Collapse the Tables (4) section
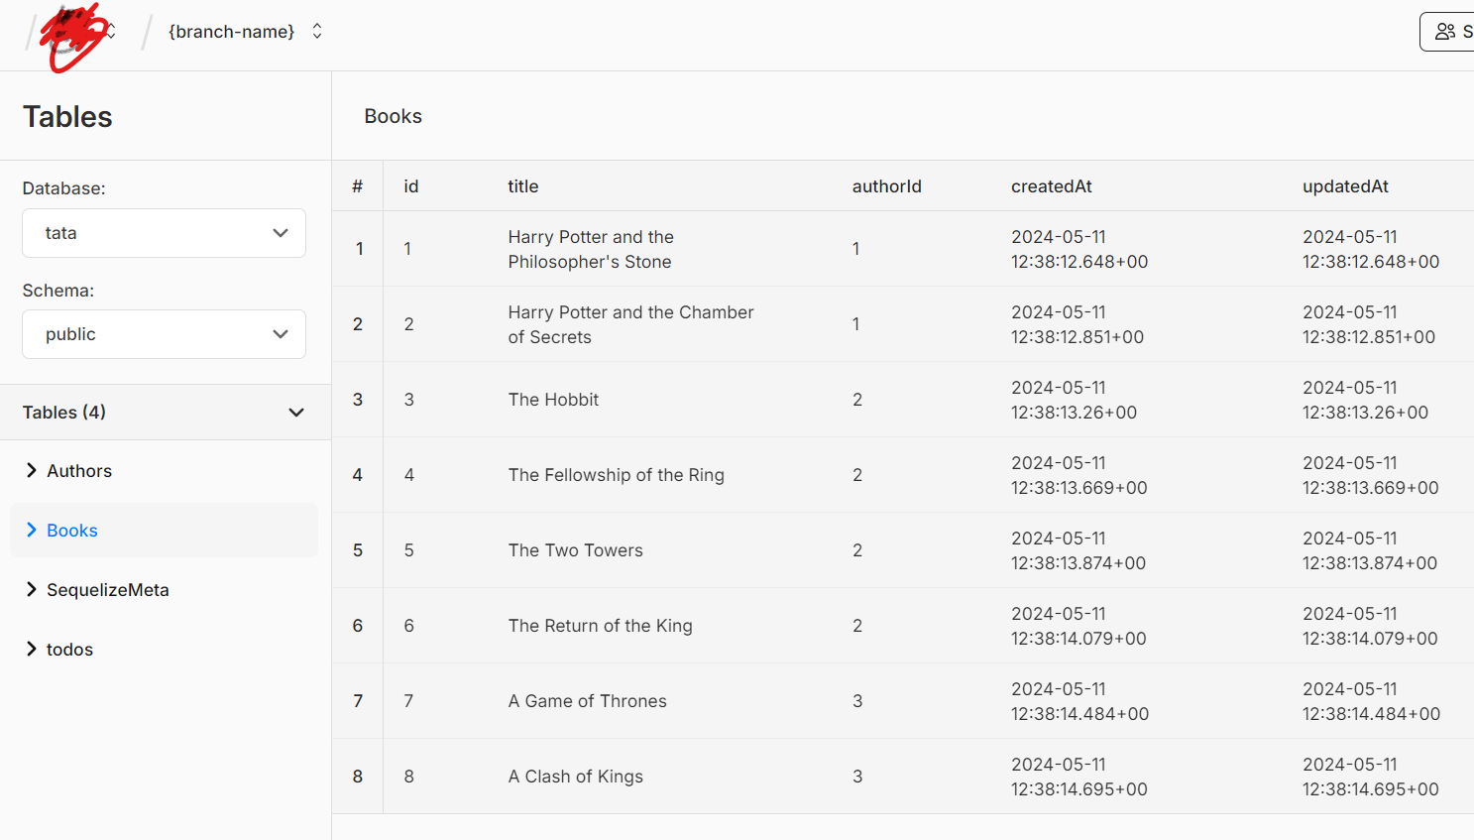1474x840 pixels. 295,413
